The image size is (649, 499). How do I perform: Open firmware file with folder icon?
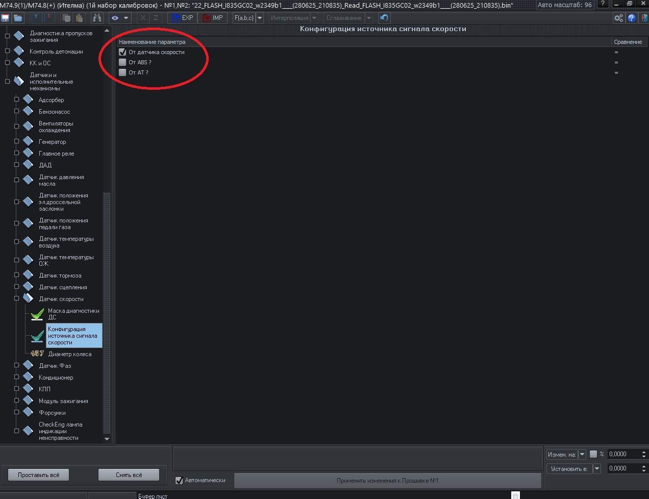tap(18, 18)
